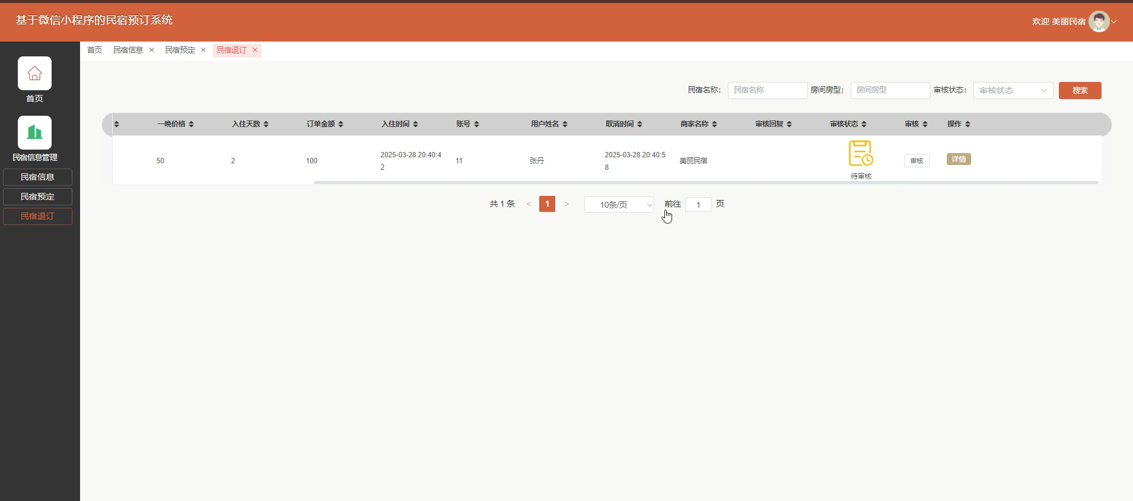1133x501 pixels.
Task: Click the 2025-03-28 20:40:58 cancel time cell
Action: [635, 161]
